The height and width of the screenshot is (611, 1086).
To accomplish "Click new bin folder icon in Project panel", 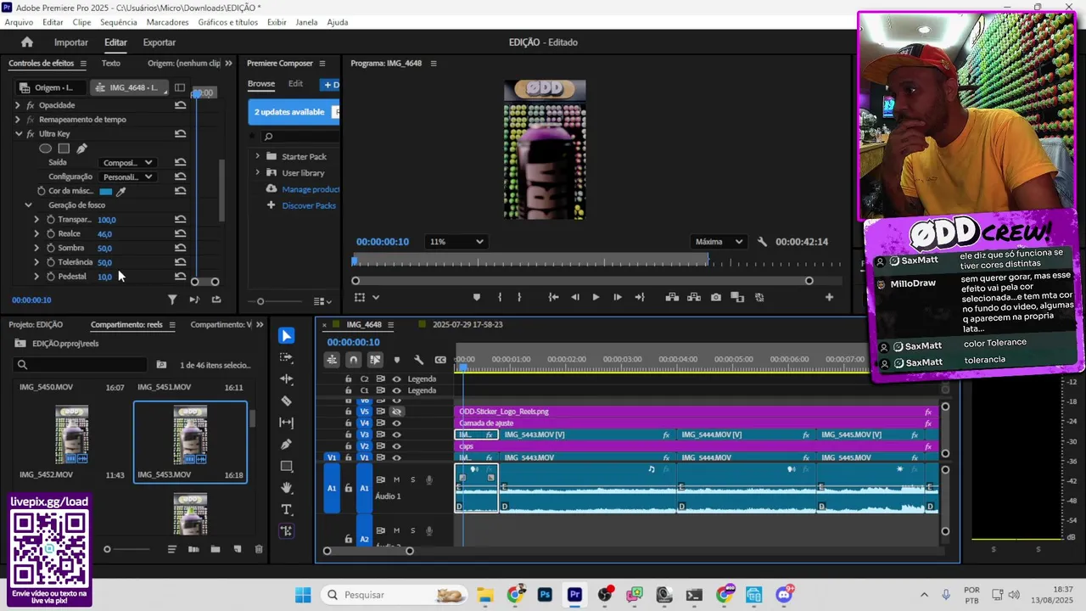I will pyautogui.click(x=215, y=549).
